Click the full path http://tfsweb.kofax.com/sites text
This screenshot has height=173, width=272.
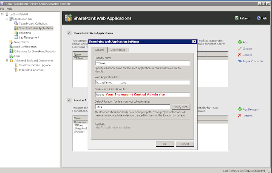[x=112, y=128]
